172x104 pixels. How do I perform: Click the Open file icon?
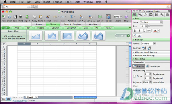(x=9, y=17)
